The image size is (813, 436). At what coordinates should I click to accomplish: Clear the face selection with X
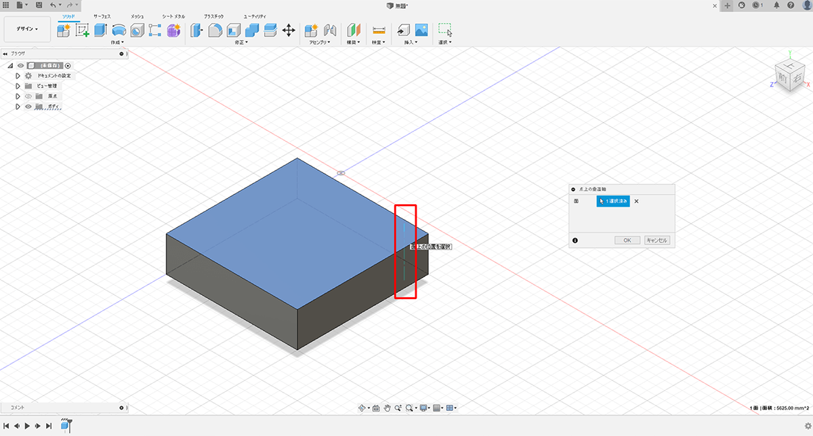pos(636,201)
